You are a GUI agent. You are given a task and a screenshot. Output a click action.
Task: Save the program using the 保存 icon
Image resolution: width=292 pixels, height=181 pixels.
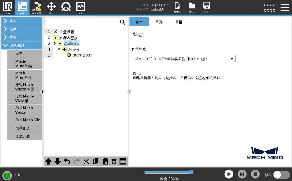click(x=206, y=7)
